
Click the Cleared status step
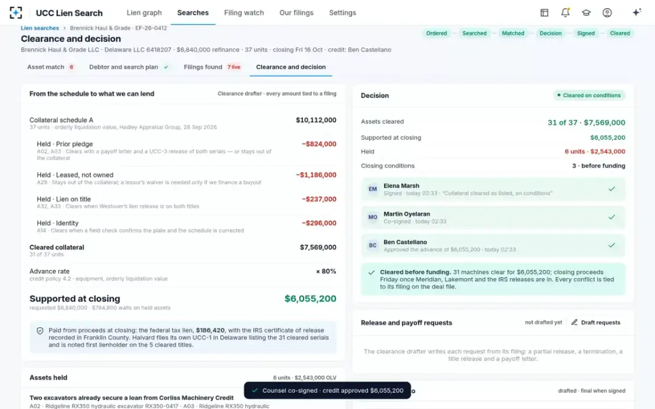coord(620,33)
